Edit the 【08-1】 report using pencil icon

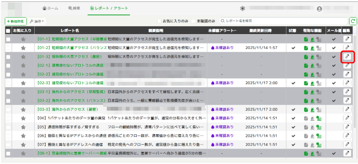[347, 153]
